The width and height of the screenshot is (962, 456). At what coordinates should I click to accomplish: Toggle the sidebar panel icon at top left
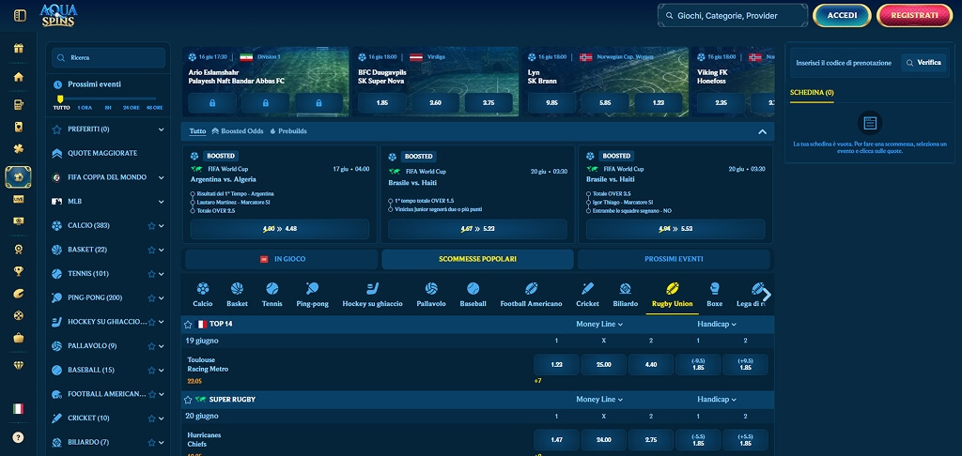click(21, 15)
